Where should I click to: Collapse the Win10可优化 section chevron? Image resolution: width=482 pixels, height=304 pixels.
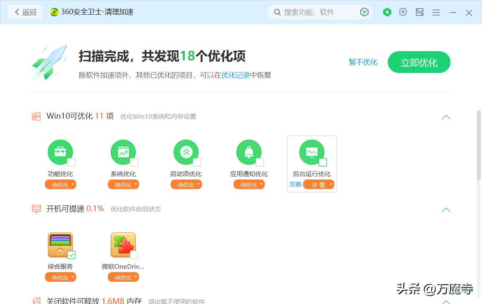point(446,117)
